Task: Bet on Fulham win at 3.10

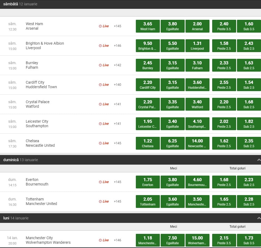Action: [x=197, y=65]
